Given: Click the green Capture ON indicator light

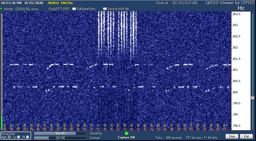Looking at the screenshot, I should click(x=126, y=133).
